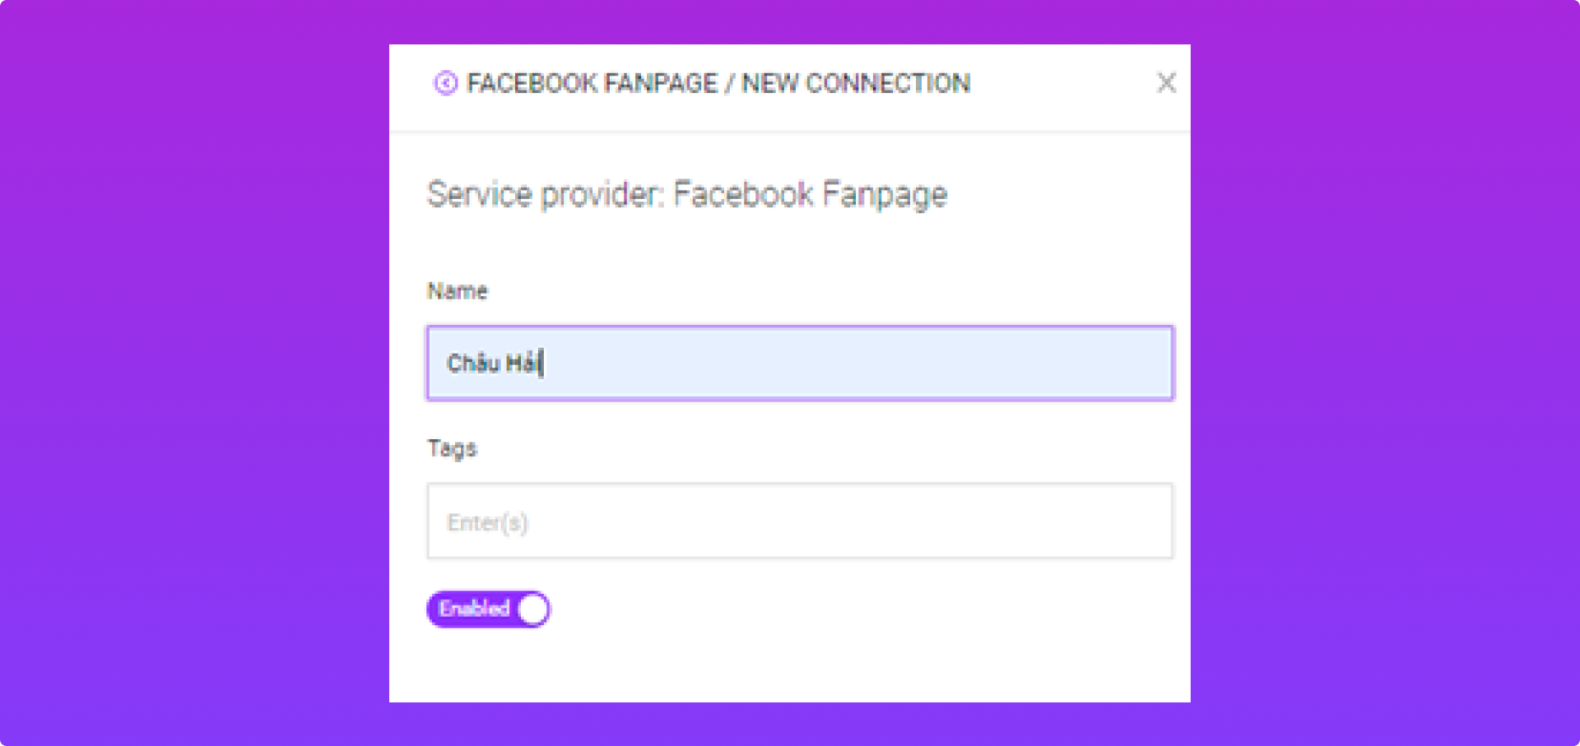This screenshot has width=1580, height=746.
Task: Click into the Tags input field
Action: pos(799,521)
